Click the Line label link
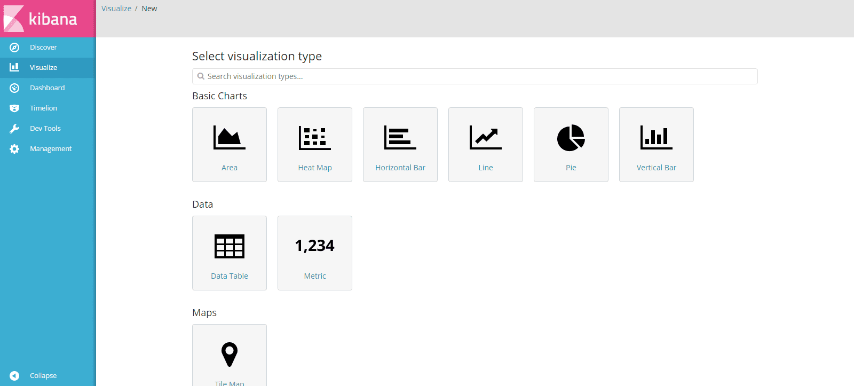854x386 pixels. 486,168
